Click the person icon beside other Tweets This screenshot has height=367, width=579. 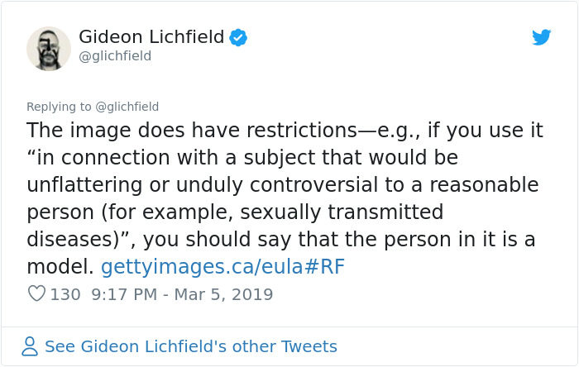pyautogui.click(x=30, y=346)
